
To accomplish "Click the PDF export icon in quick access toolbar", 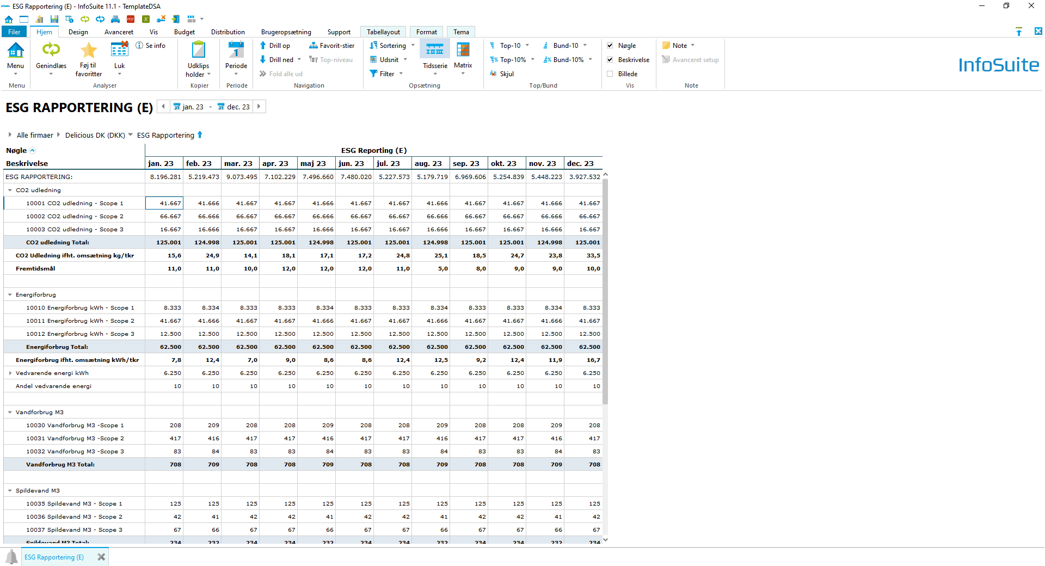I will coord(131,19).
